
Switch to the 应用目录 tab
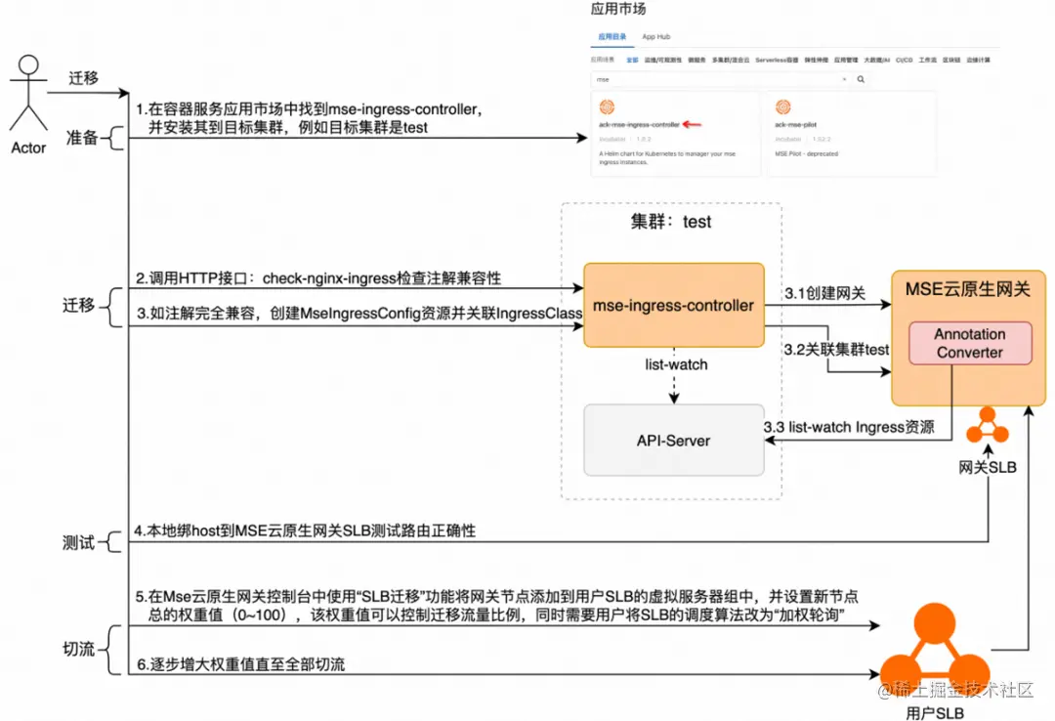pos(612,36)
